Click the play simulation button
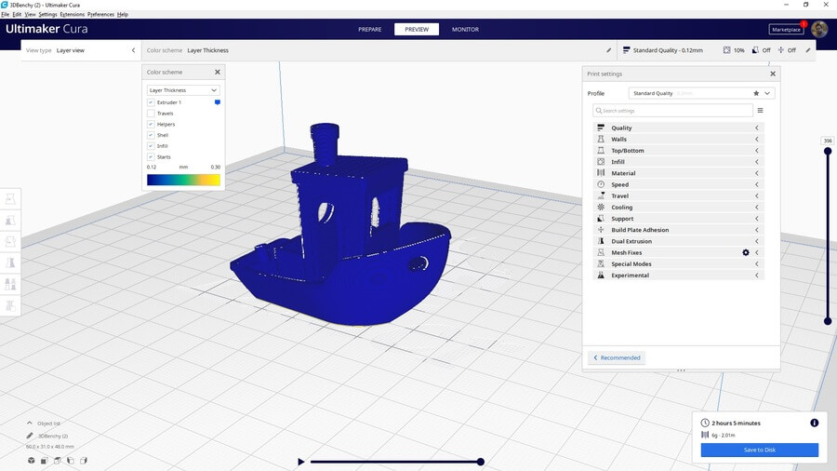 tap(300, 462)
